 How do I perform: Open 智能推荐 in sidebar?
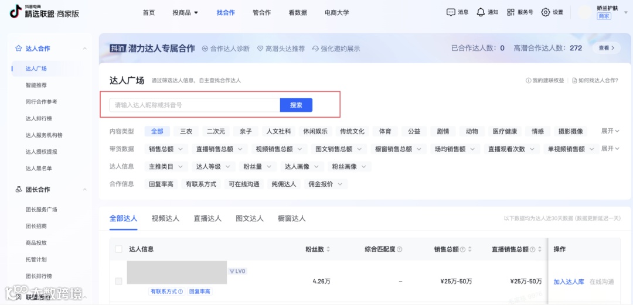[36, 85]
